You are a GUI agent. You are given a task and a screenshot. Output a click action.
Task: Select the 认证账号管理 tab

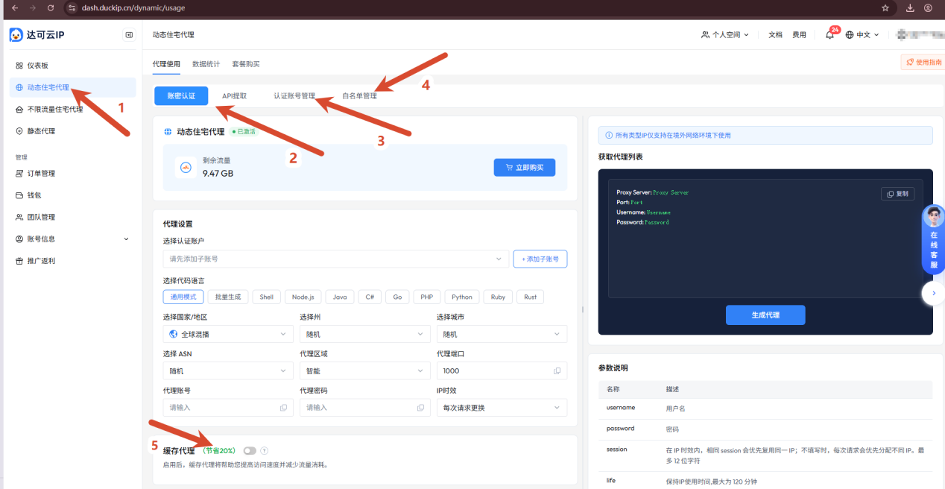pyautogui.click(x=294, y=96)
